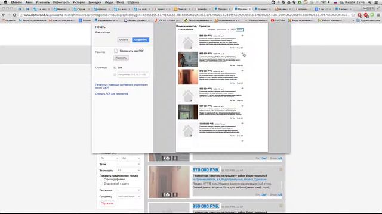Click the 850 000 РУБ listing photo in the preview
Image resolution: width=382 pixels, height=214 pixels.
188,59
